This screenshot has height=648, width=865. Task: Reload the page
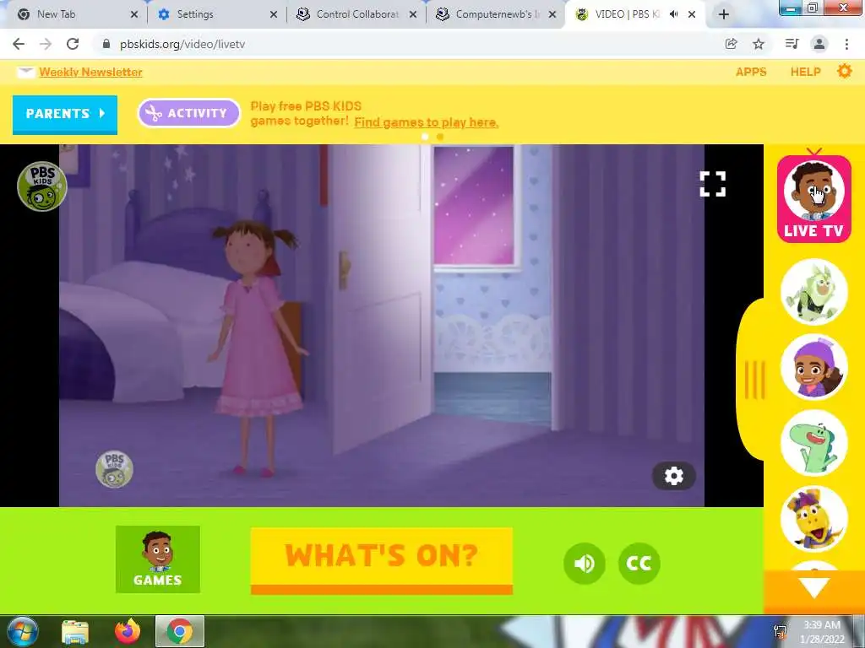73,44
